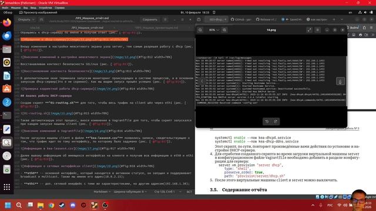Open Discord in Windows taskbar
Image resolution: width=376 pixels, height=211 pixels.
[x=73, y=205]
